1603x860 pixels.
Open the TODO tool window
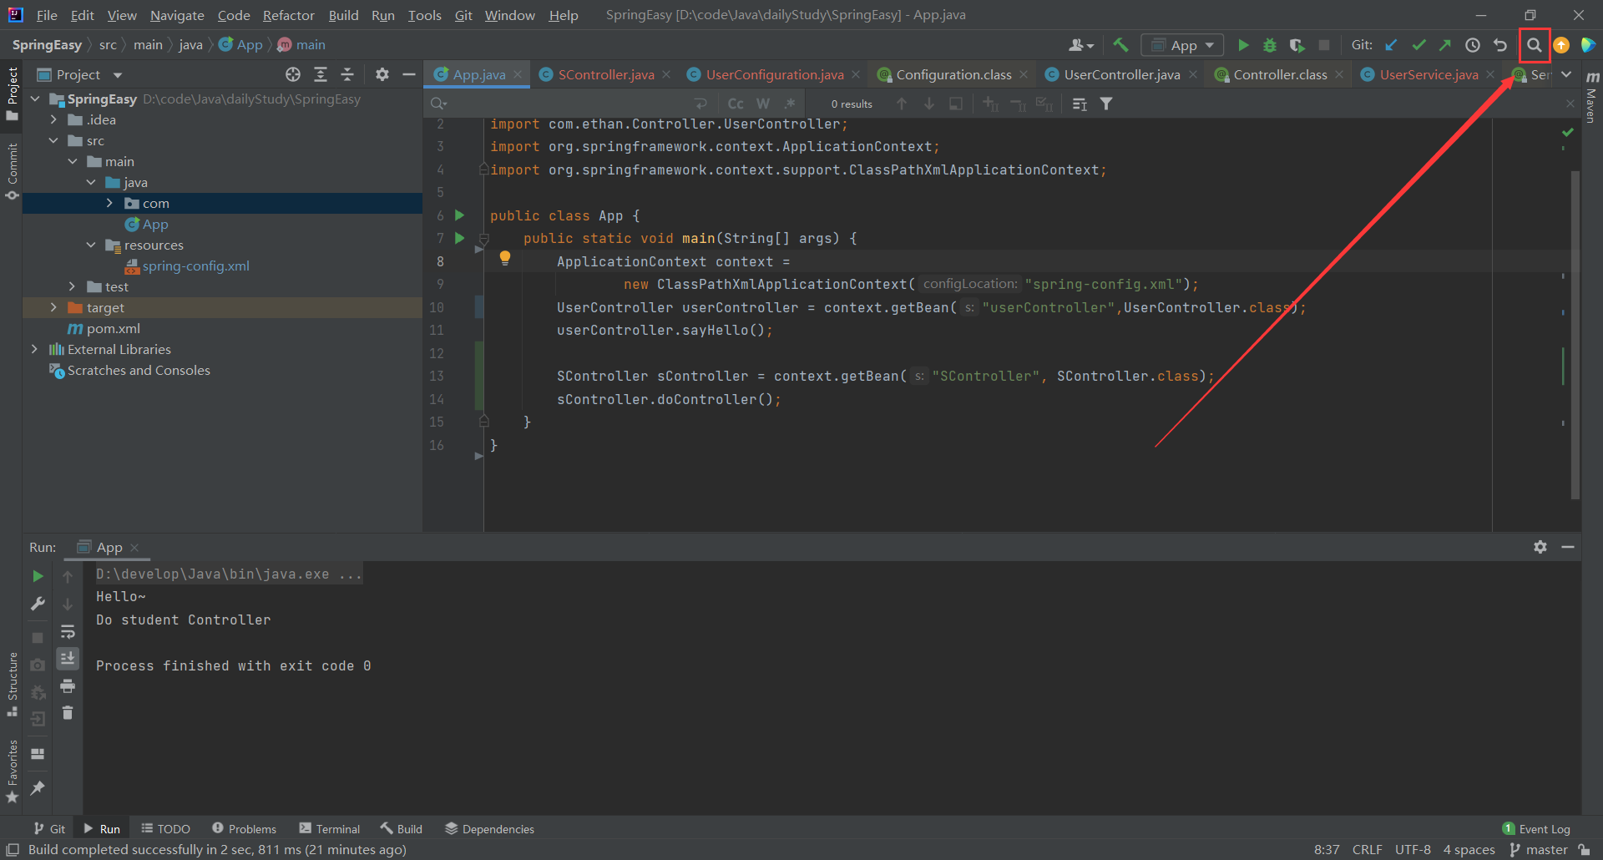click(165, 829)
